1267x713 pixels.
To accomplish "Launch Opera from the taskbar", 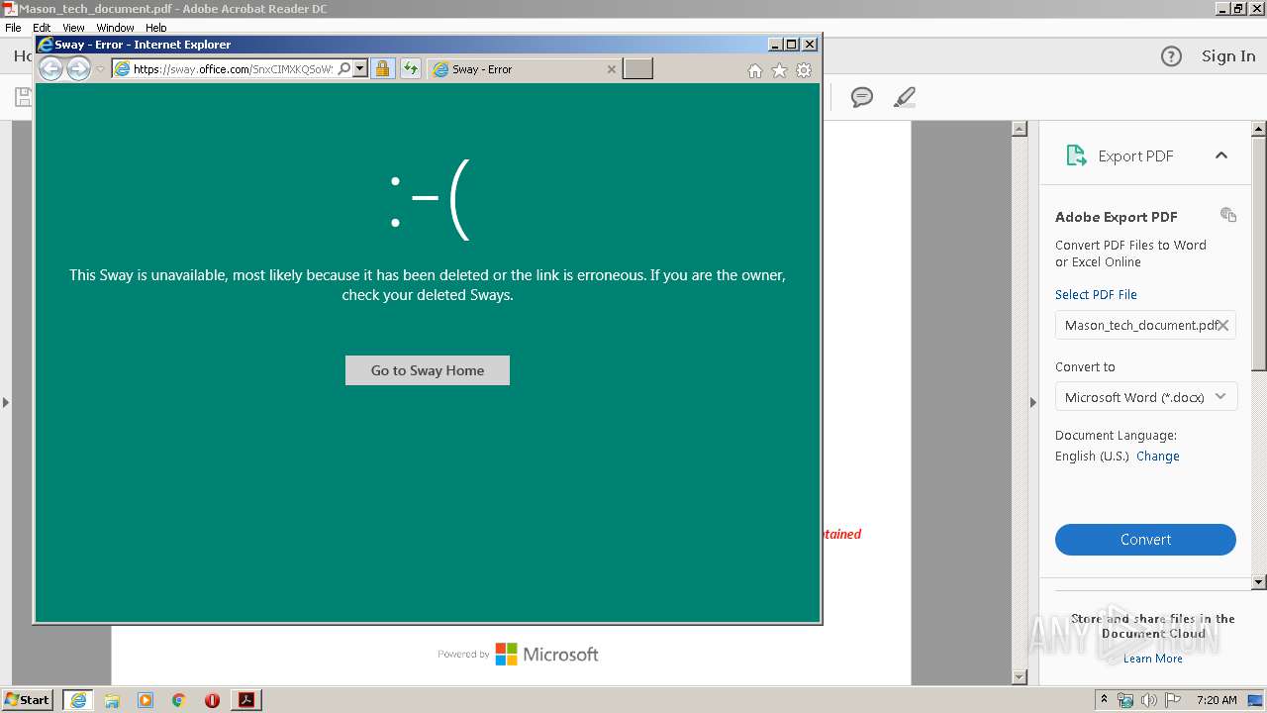I will [x=212, y=700].
